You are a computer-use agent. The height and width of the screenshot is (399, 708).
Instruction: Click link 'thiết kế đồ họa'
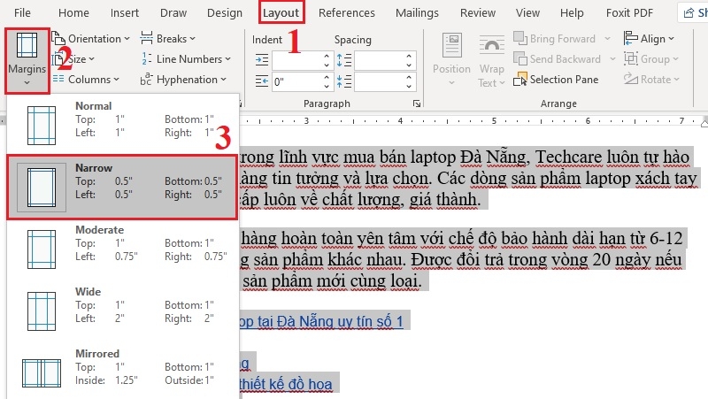click(285, 384)
